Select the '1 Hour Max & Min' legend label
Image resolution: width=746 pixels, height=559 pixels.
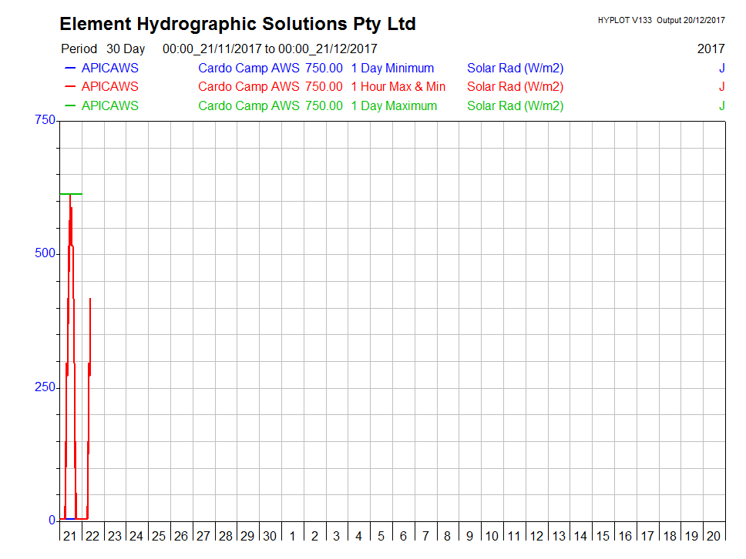click(398, 87)
